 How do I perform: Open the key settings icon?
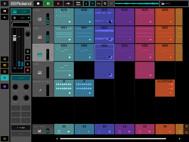99,4
